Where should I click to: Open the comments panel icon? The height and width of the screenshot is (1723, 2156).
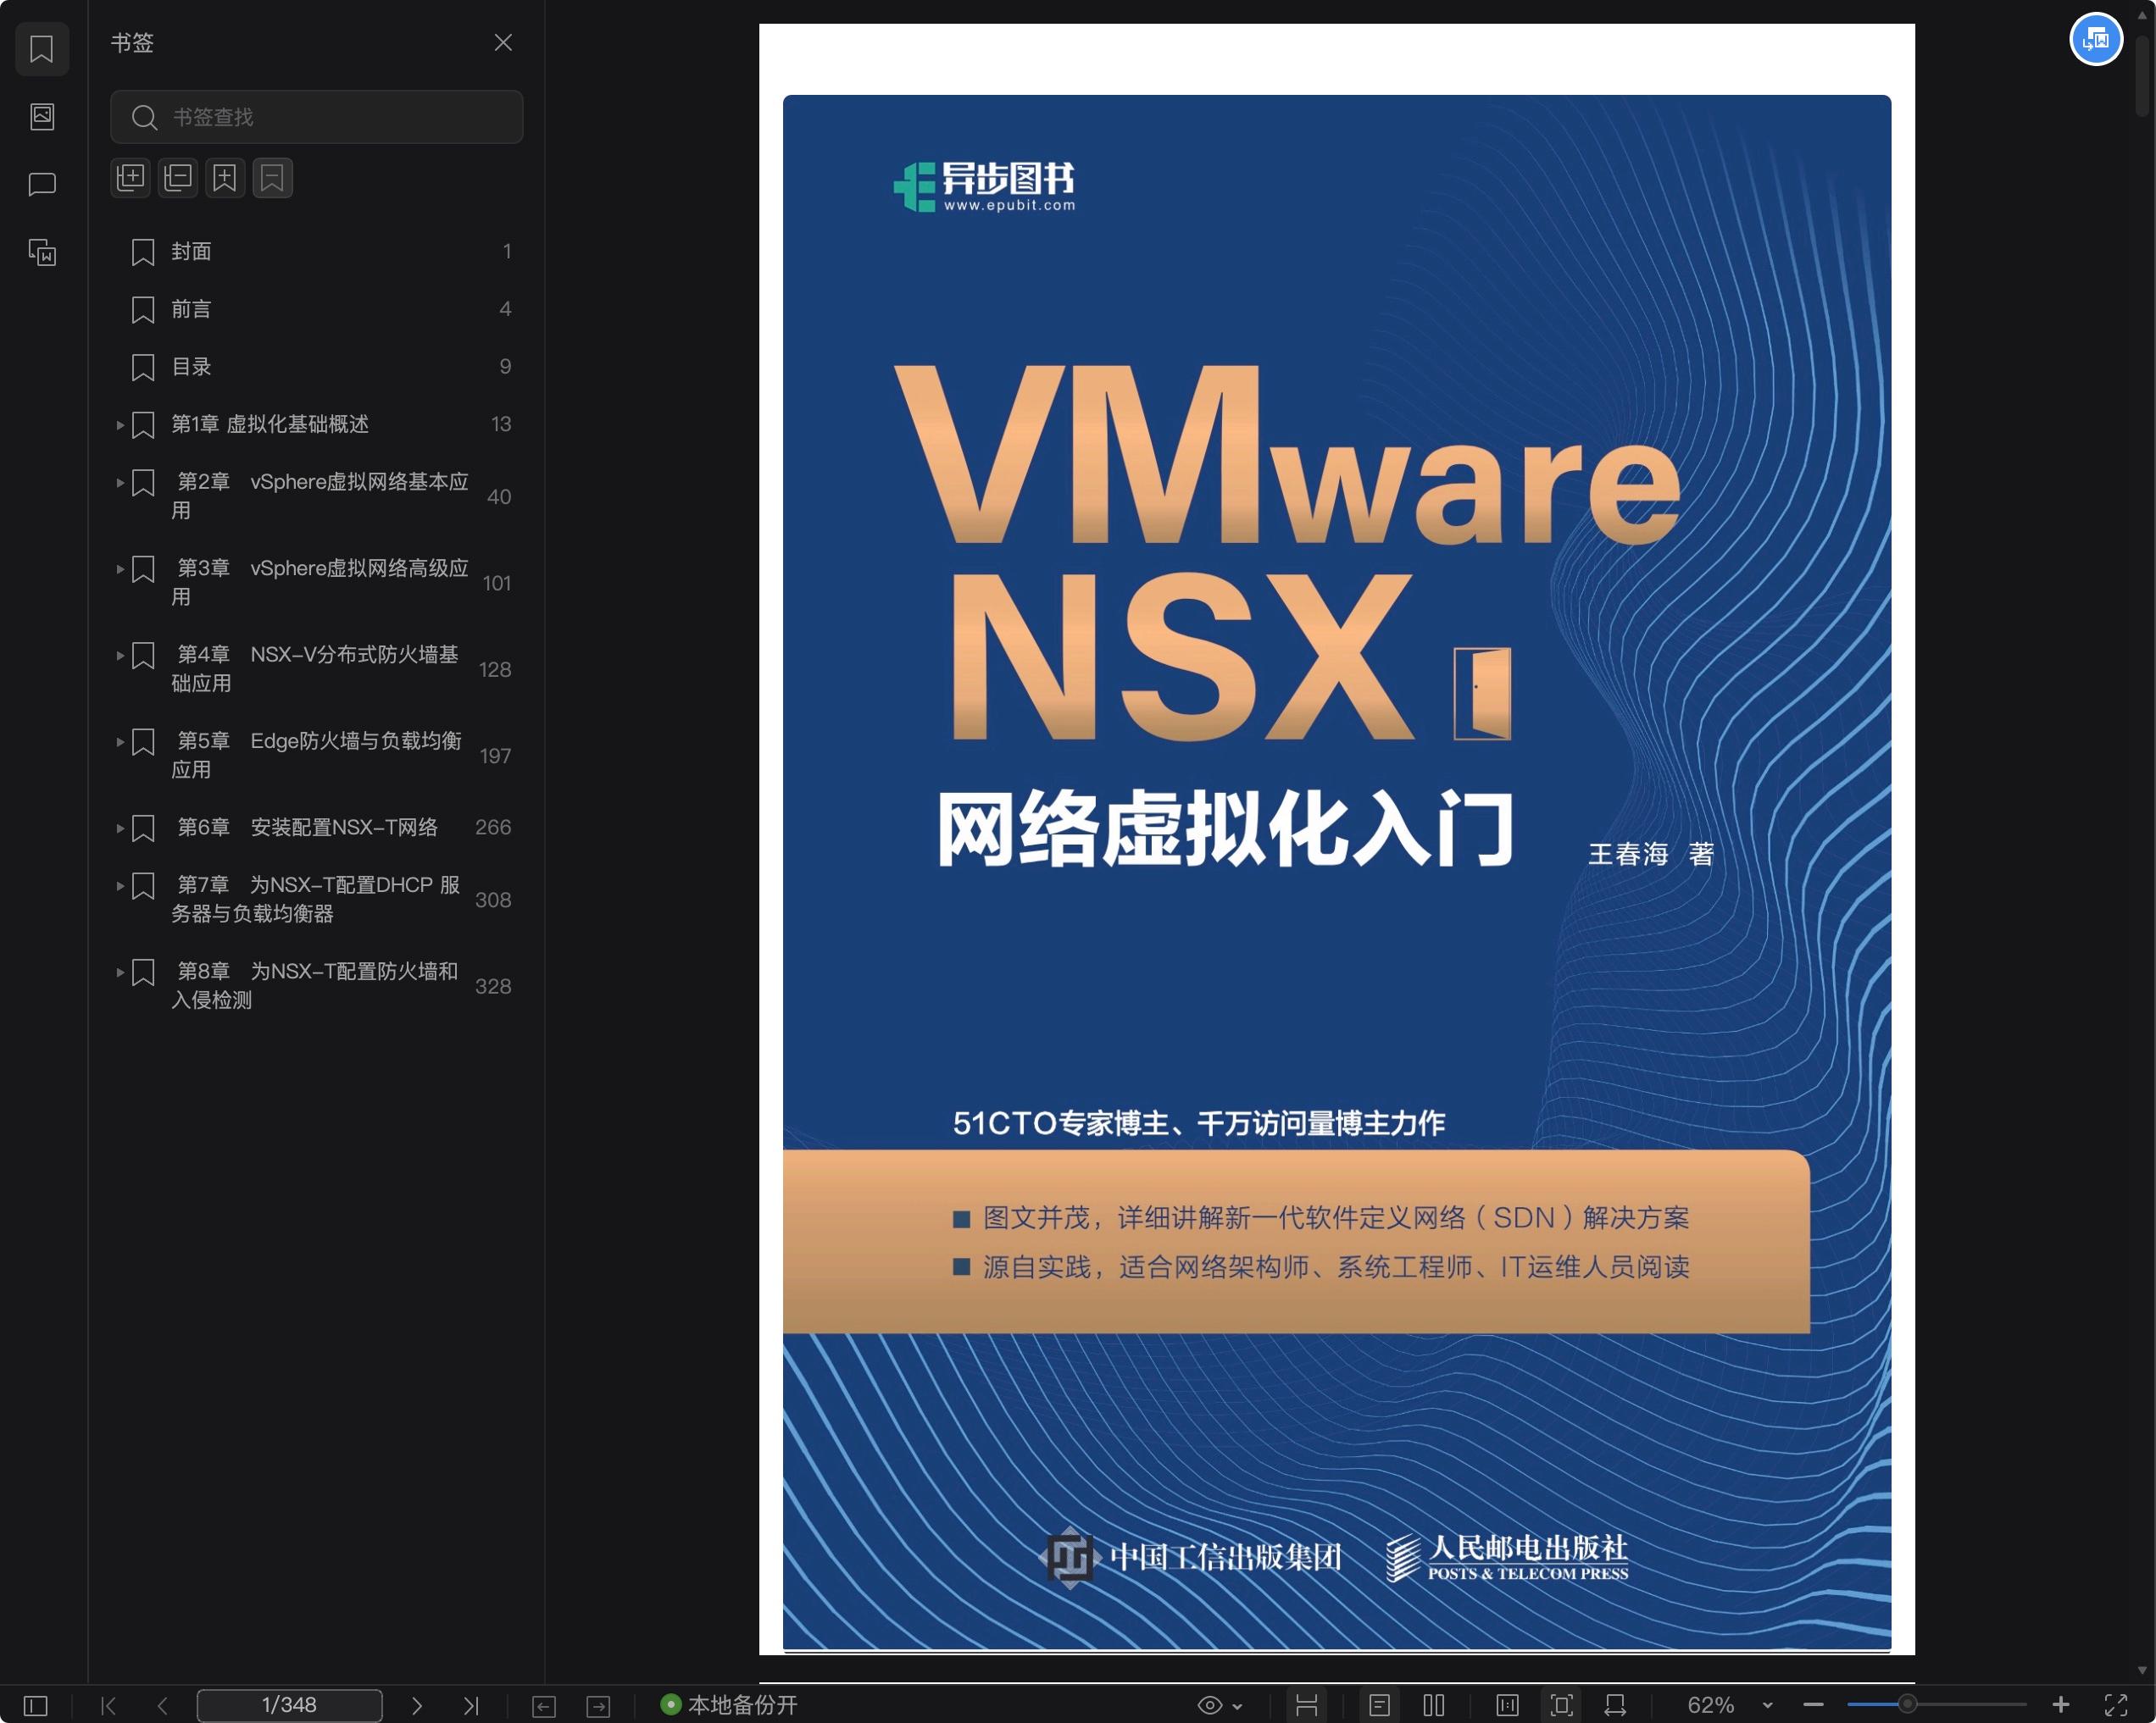coord(41,184)
